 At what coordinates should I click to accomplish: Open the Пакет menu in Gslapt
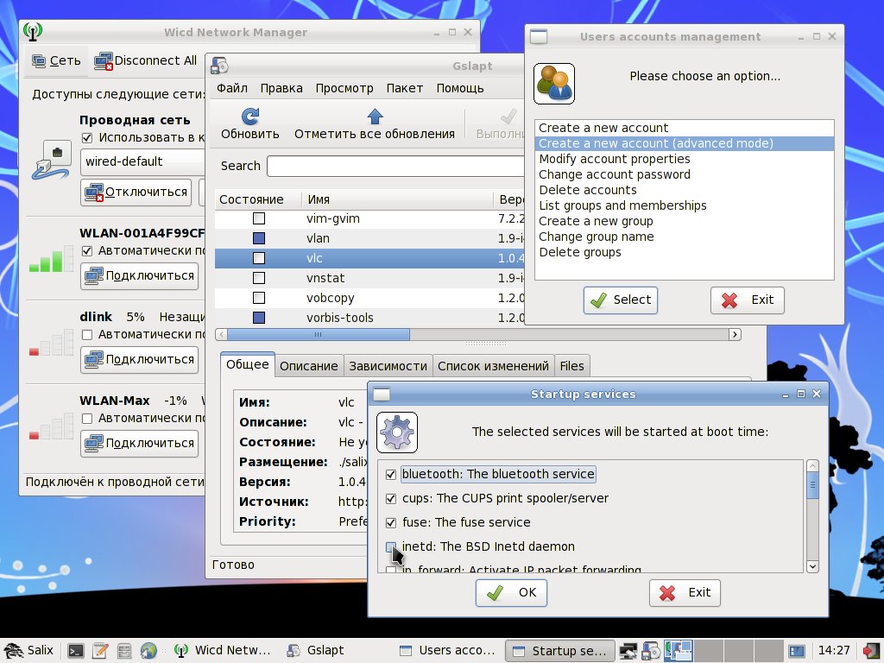[x=405, y=89]
